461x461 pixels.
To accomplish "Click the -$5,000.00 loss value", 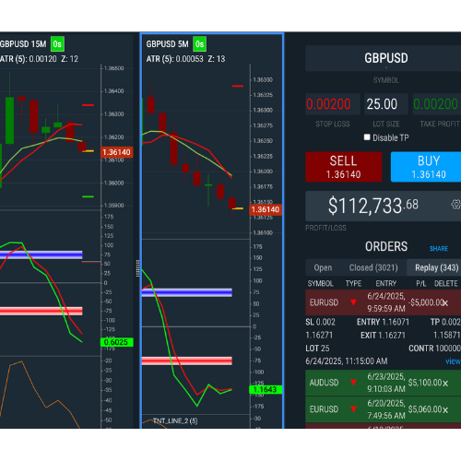I will click(426, 302).
